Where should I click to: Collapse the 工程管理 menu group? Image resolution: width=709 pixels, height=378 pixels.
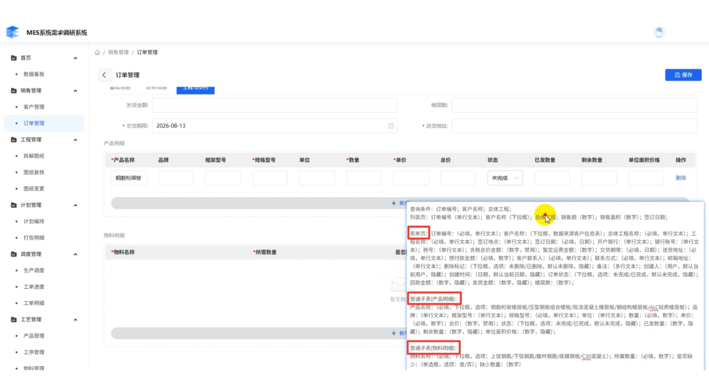tap(75, 140)
